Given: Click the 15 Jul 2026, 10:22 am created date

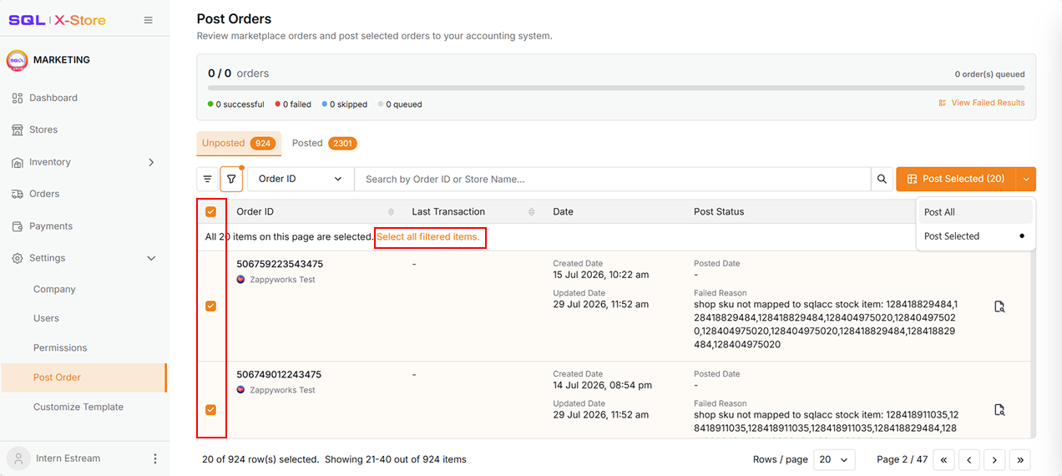Looking at the screenshot, I should [601, 275].
